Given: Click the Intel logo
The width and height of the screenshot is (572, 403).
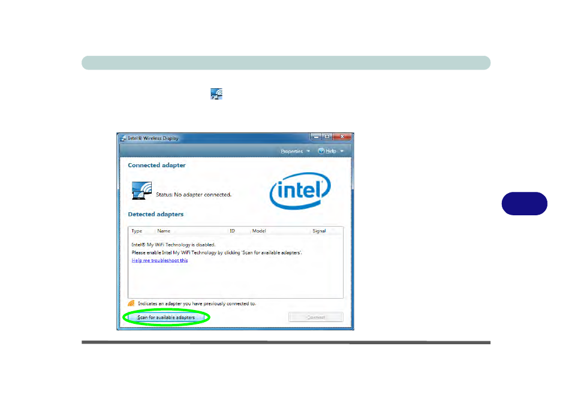Looking at the screenshot, I should tap(300, 191).
